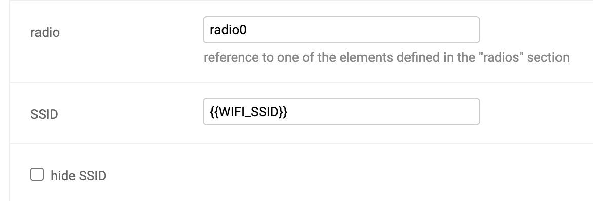Click the "hide SSID" label text
Image resolution: width=593 pixels, height=201 pixels.
coord(79,176)
